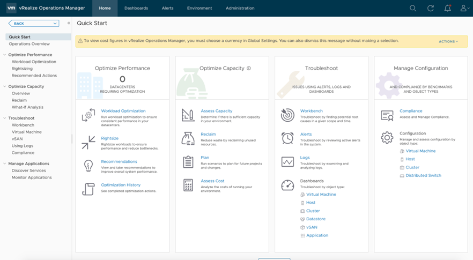Open Optimization History link
473x260 pixels.
coord(121,185)
